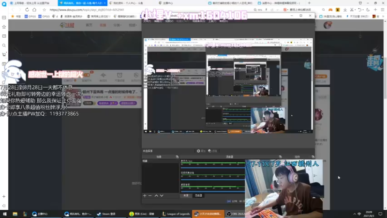This screenshot has width=387, height=218.
Task: Open the 书签 bookmarks folder
Action: click(x=16, y=16)
